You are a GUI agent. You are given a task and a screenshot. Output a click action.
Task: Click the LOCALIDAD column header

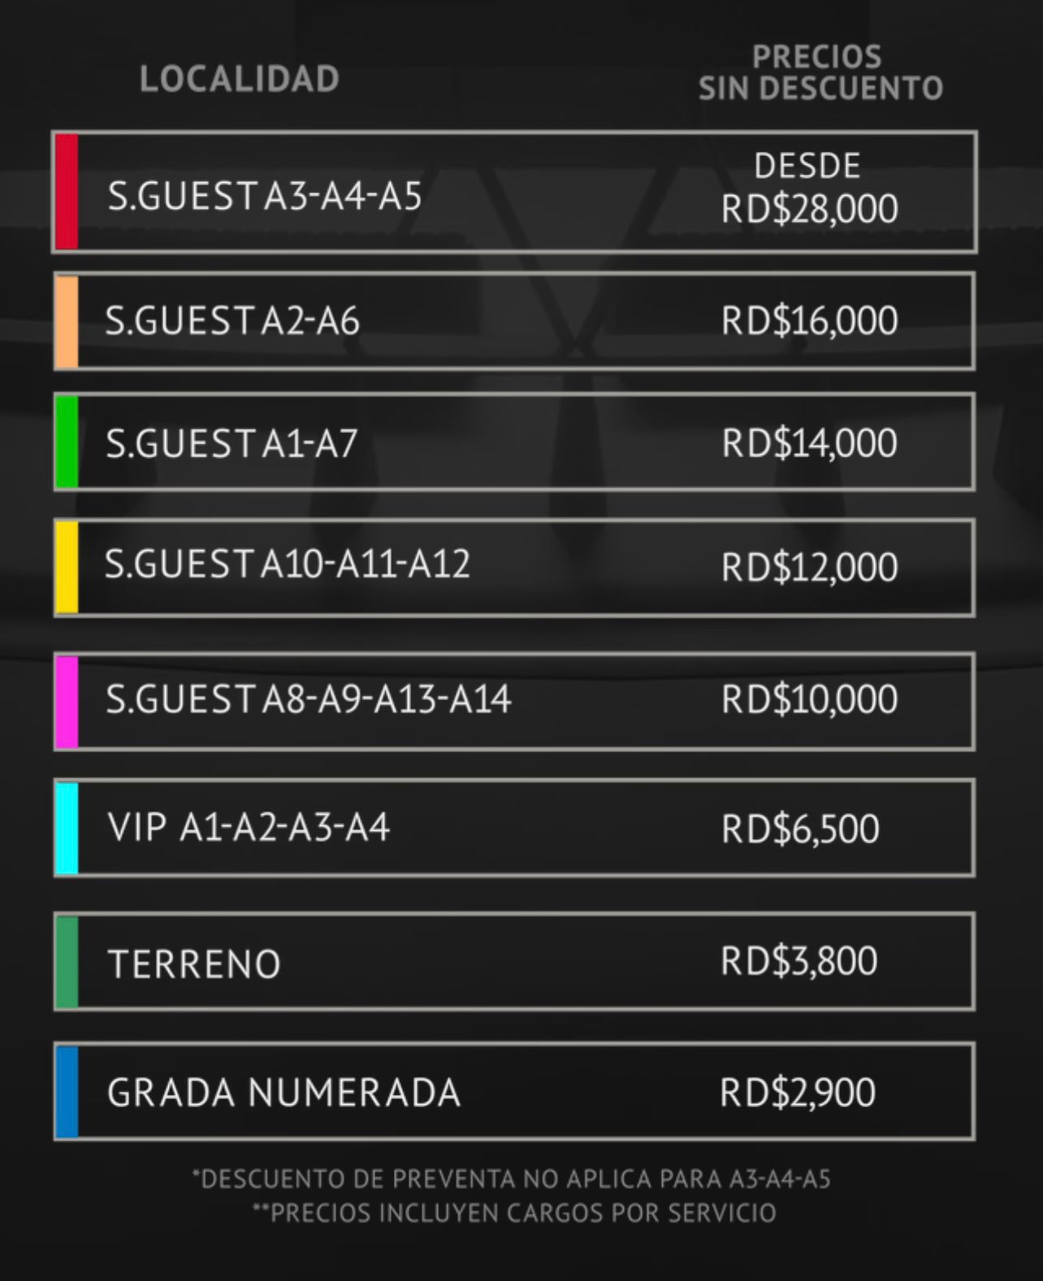(240, 80)
